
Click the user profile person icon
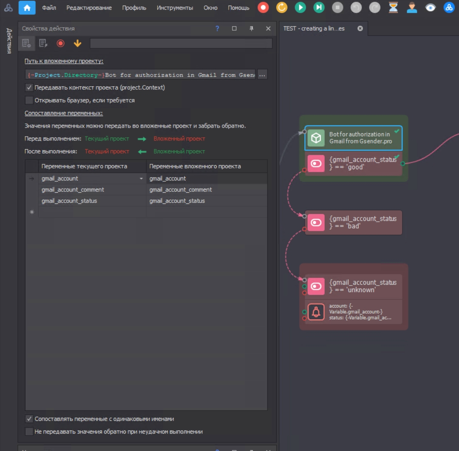(411, 7)
